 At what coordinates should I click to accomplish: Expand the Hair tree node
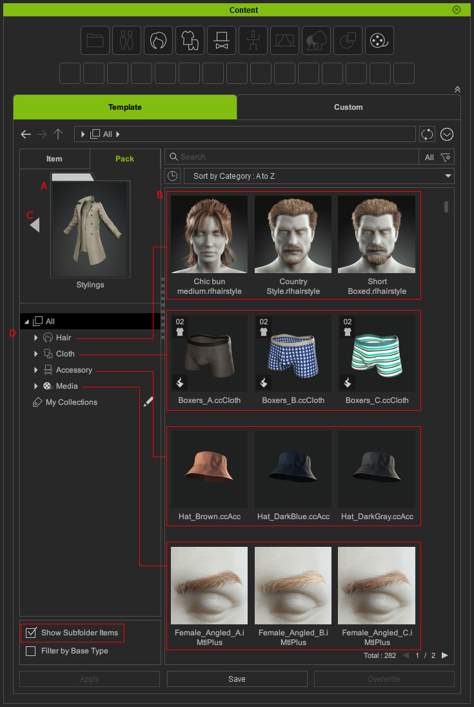click(x=36, y=338)
